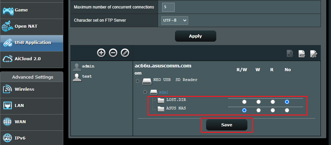This screenshot has height=145, width=331.
Task: Click the maximum concurrent connections field
Action: pyautogui.click(x=168, y=7)
